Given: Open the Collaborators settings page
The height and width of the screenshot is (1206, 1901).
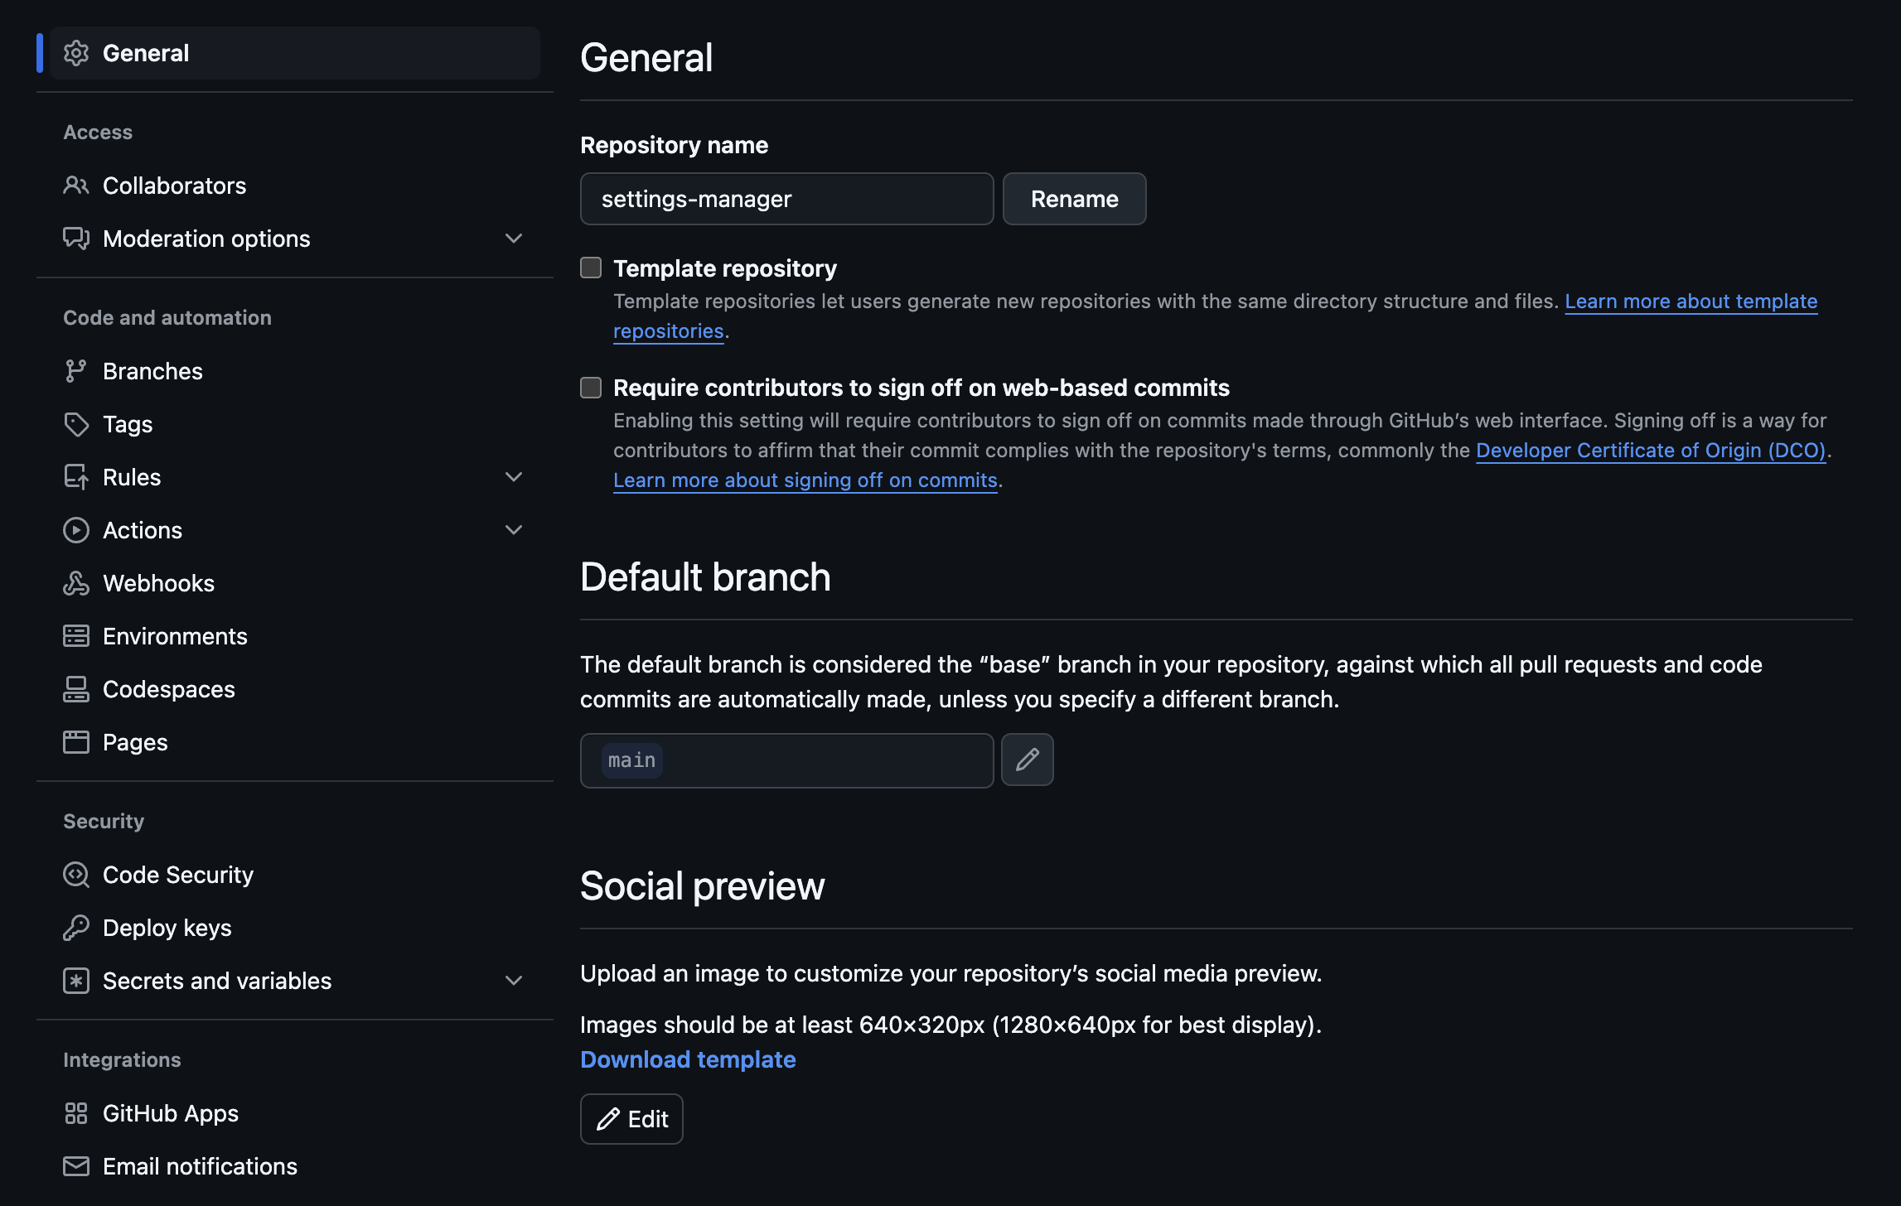Looking at the screenshot, I should point(174,186).
